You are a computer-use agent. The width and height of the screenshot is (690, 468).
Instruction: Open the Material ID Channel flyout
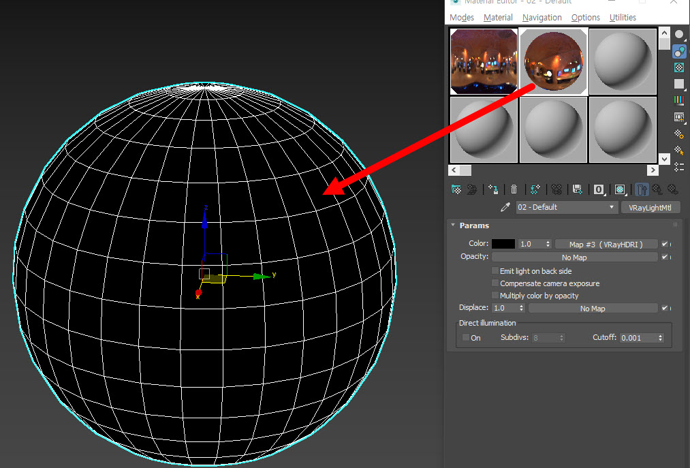(599, 189)
